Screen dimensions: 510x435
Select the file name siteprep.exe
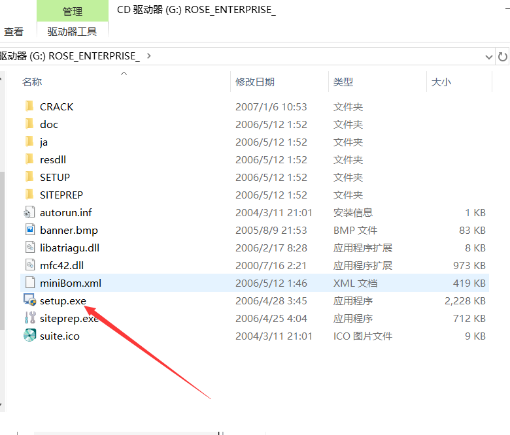click(69, 318)
